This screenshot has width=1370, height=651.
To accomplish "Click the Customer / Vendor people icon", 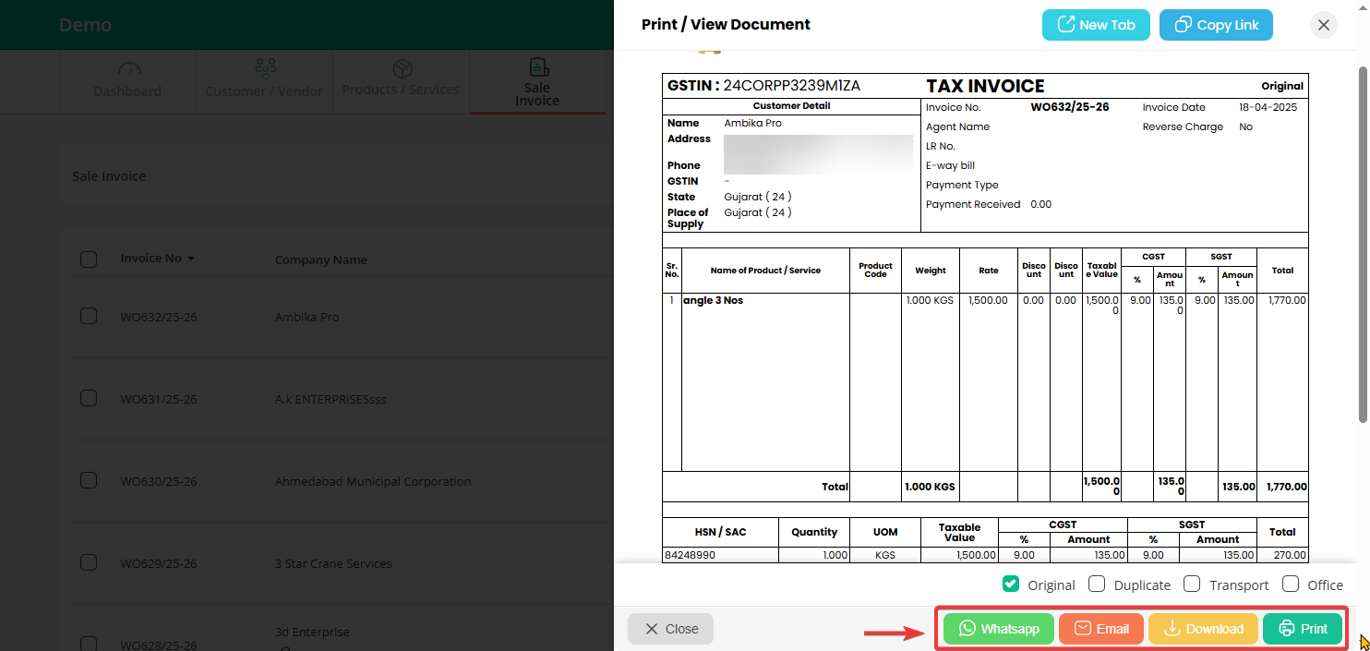I will click(266, 69).
